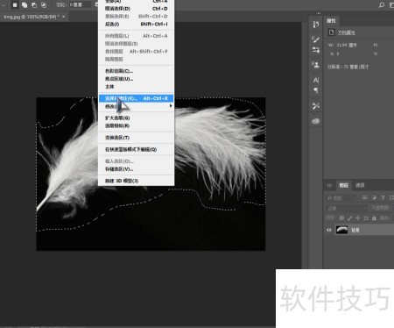Select the Subtract from Selection mode icon
The width and height of the screenshot is (394, 328).
click(34, 5)
